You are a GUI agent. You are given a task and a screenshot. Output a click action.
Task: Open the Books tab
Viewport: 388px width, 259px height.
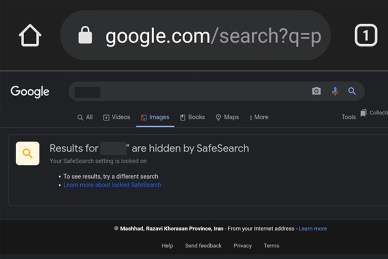pyautogui.click(x=192, y=117)
